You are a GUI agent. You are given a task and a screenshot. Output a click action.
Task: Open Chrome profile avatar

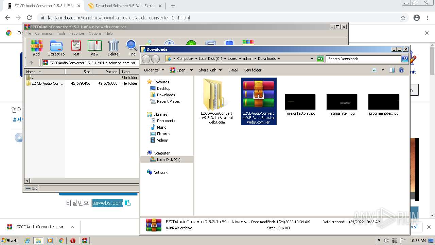click(417, 18)
